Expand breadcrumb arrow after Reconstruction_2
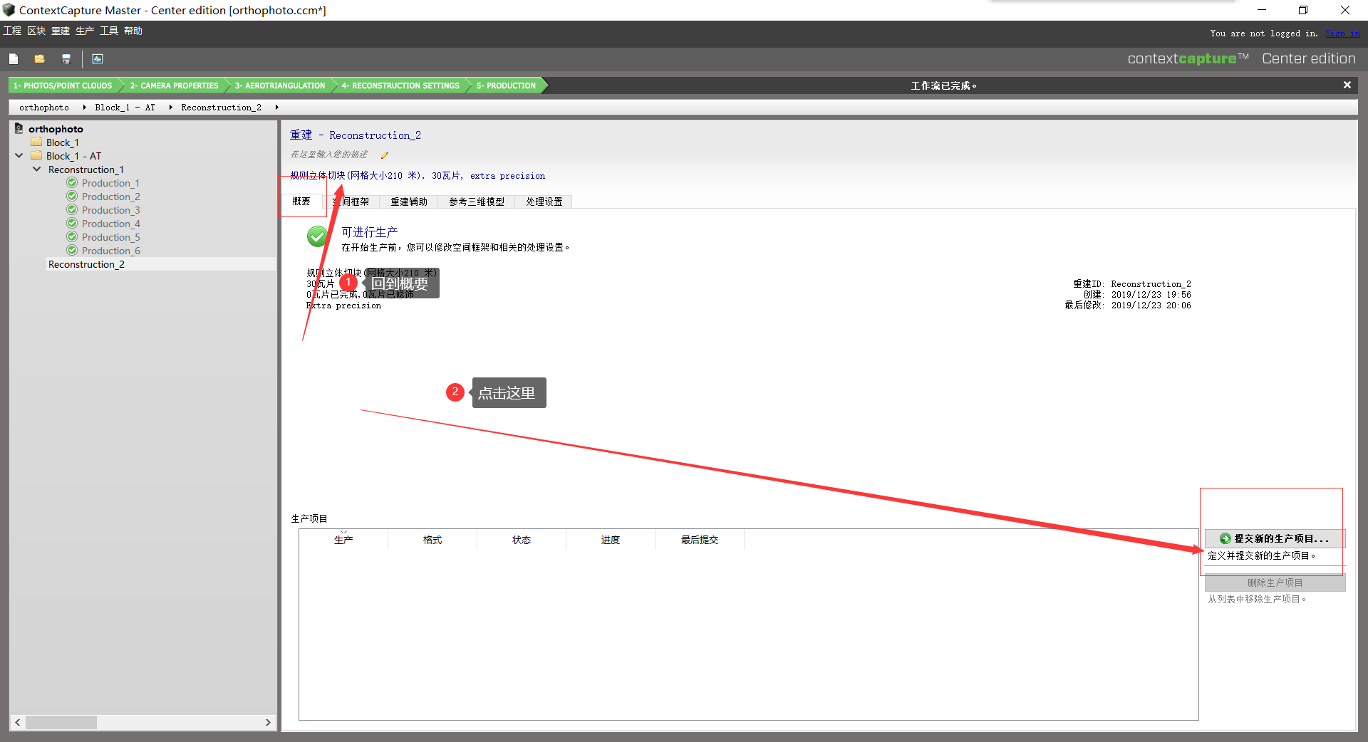The width and height of the screenshot is (1368, 742). pos(276,108)
